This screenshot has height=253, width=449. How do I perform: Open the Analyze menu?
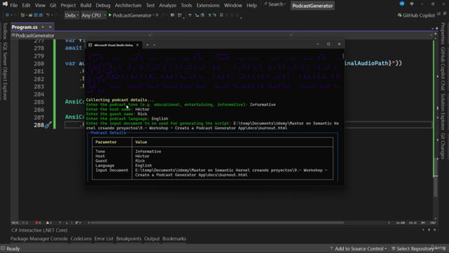click(x=168, y=5)
